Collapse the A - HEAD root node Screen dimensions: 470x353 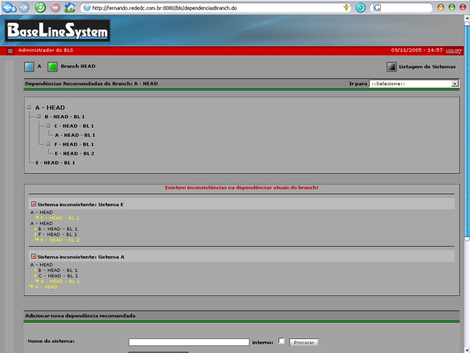[x=29, y=107]
